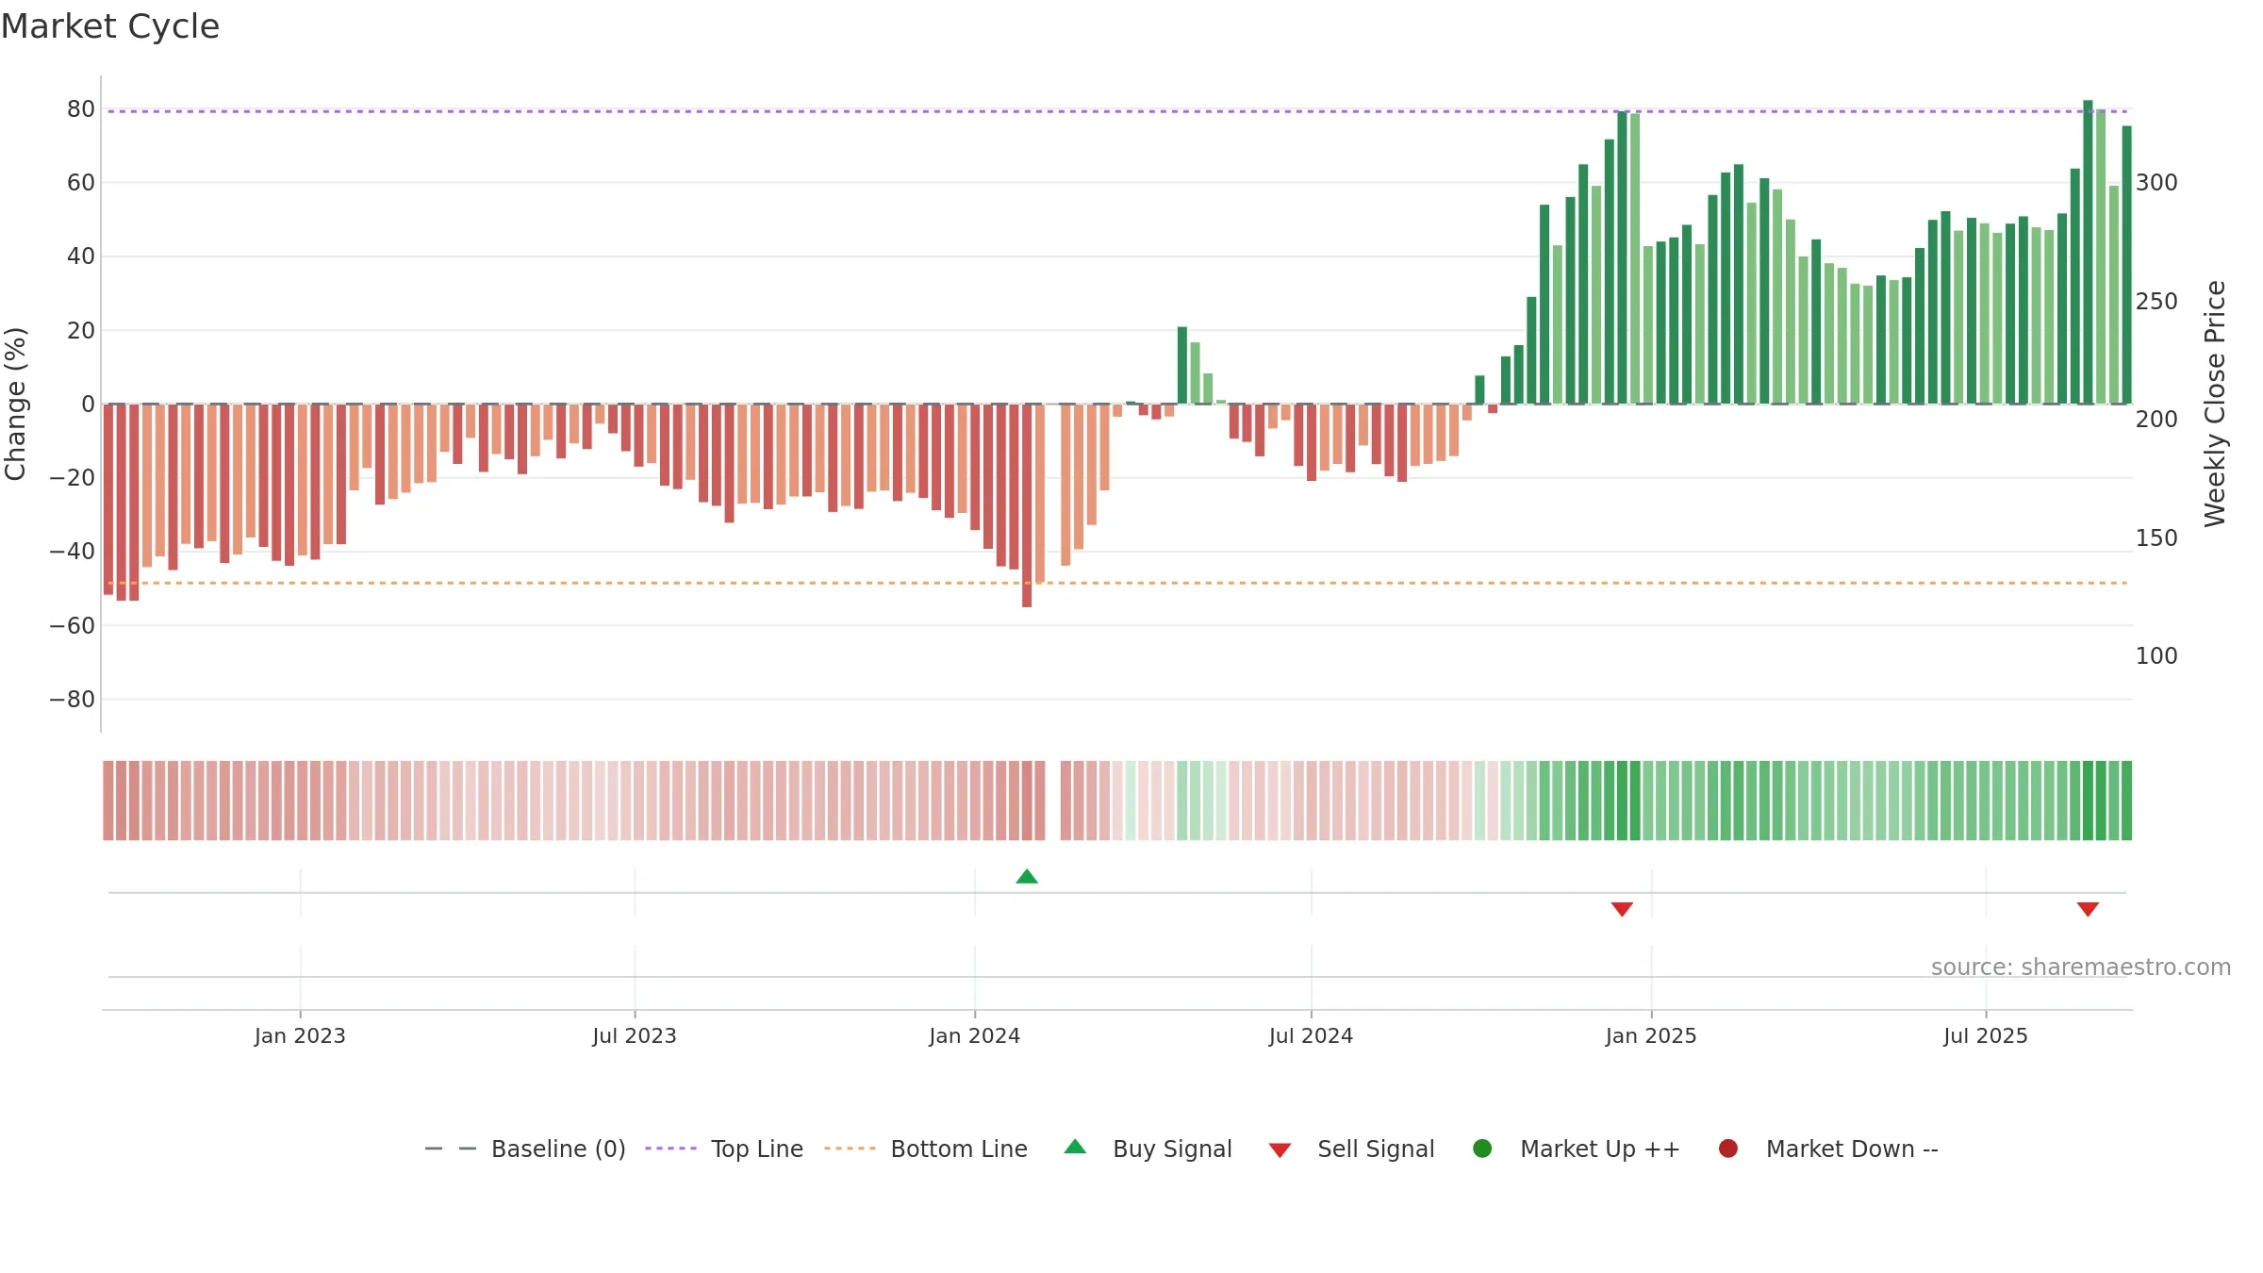Image resolution: width=2263 pixels, height=1273 pixels.
Task: Click the Market Cycle chart title
Action: click(x=110, y=26)
